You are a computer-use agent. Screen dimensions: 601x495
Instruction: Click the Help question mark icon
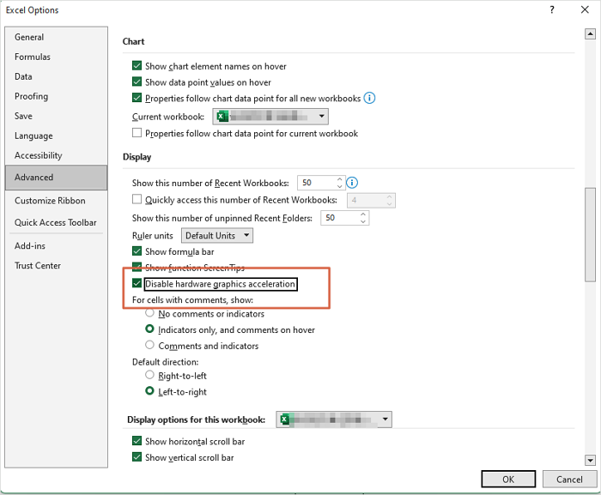[x=550, y=9]
